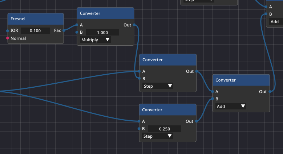Viewport: 283px width, 154px height.
Task: Click the Fac label on the Fresnel node
Action: (57, 30)
